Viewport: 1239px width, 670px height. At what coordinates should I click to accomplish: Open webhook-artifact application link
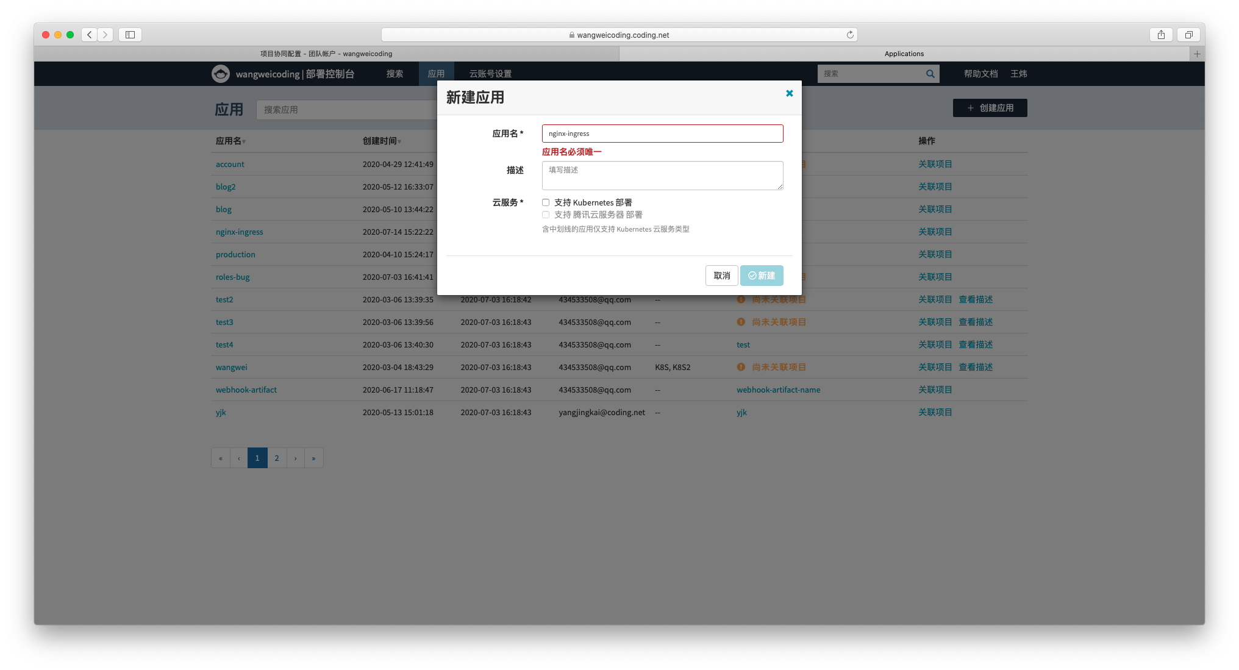[246, 390]
